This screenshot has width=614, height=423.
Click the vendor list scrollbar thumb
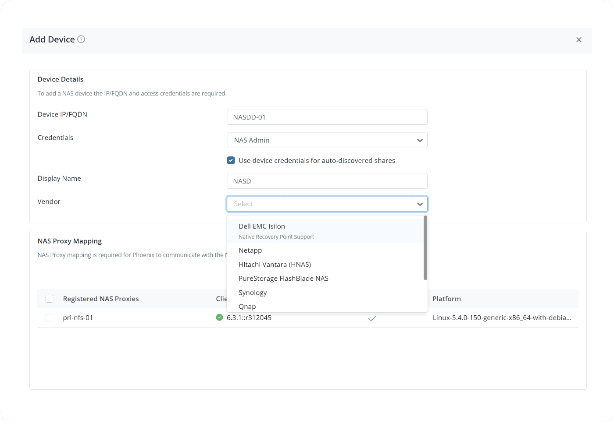coord(425,248)
